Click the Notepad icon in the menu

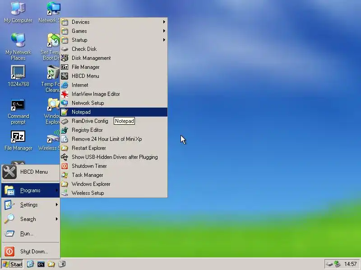(x=65, y=112)
